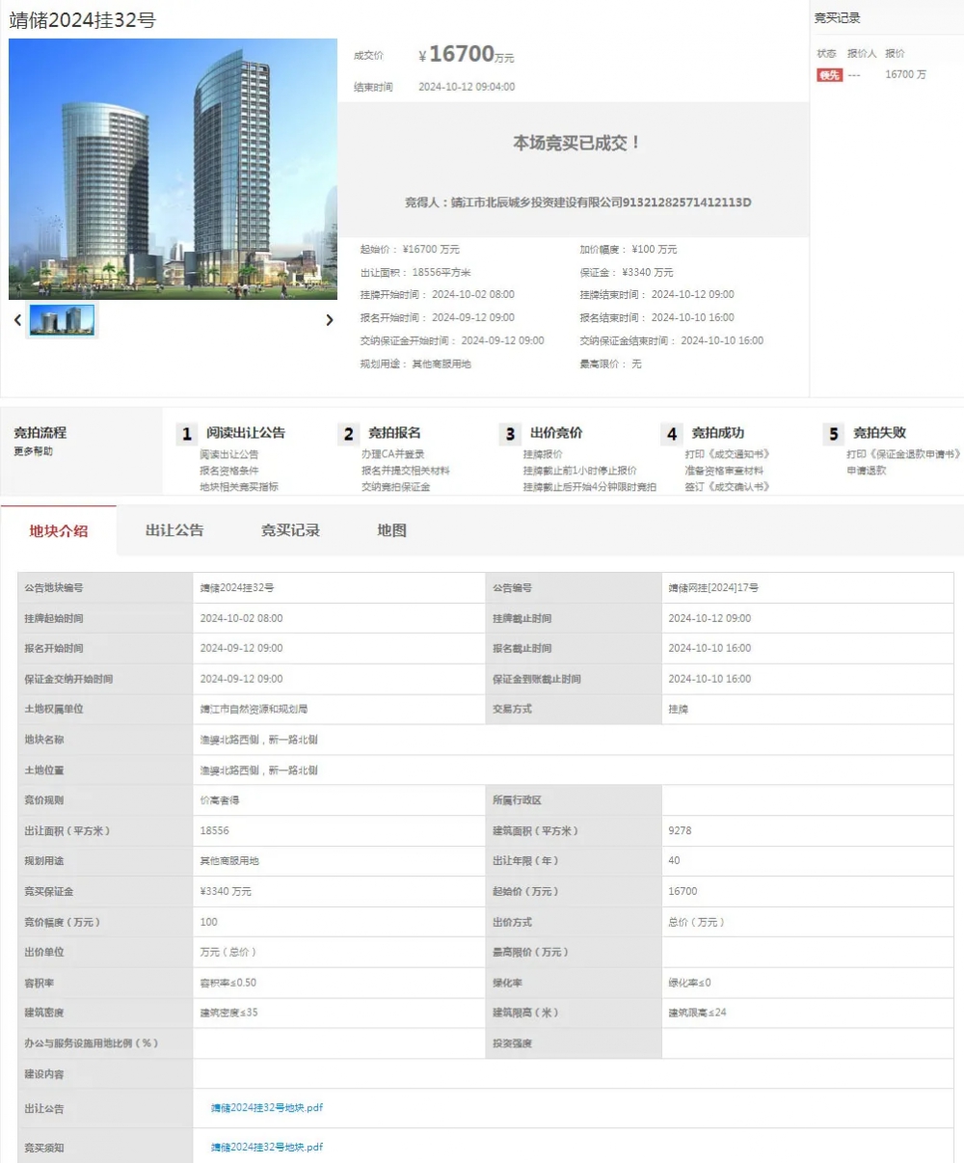Click step number 1 icon for 阅读出让公告
Screen dimensions: 964x1163
pyautogui.click(x=187, y=434)
